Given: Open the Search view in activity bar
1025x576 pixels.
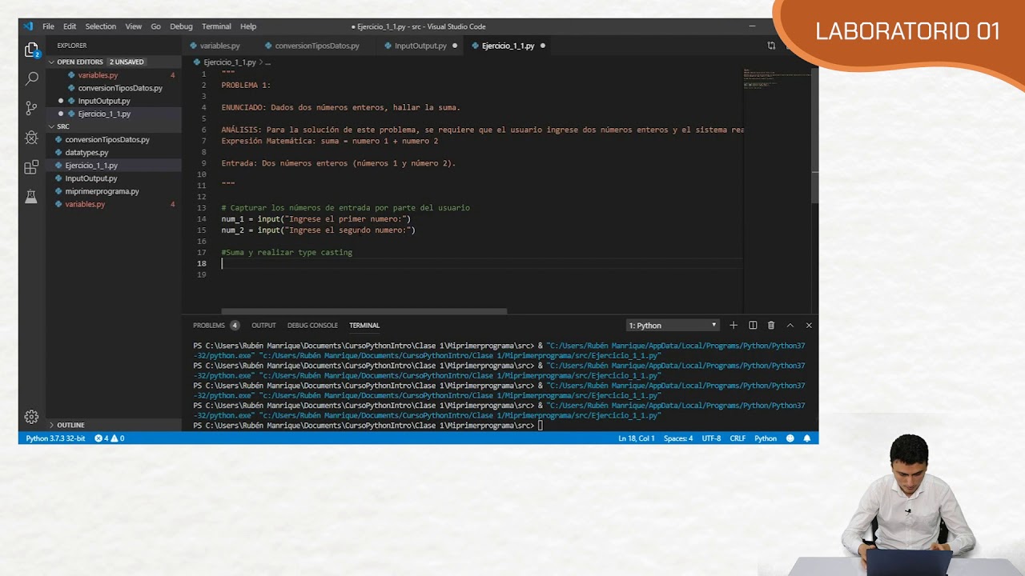Looking at the screenshot, I should [x=31, y=79].
